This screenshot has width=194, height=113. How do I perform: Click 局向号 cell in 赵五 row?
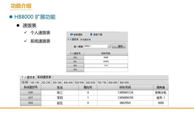[88, 103]
